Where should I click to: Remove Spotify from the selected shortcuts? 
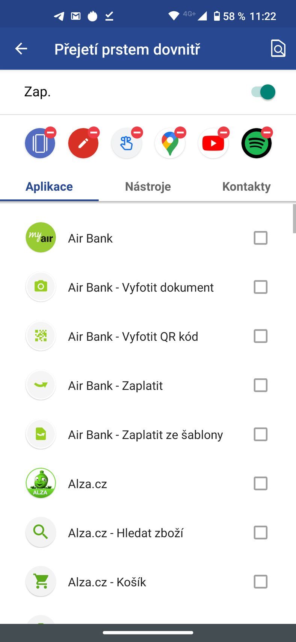click(267, 132)
